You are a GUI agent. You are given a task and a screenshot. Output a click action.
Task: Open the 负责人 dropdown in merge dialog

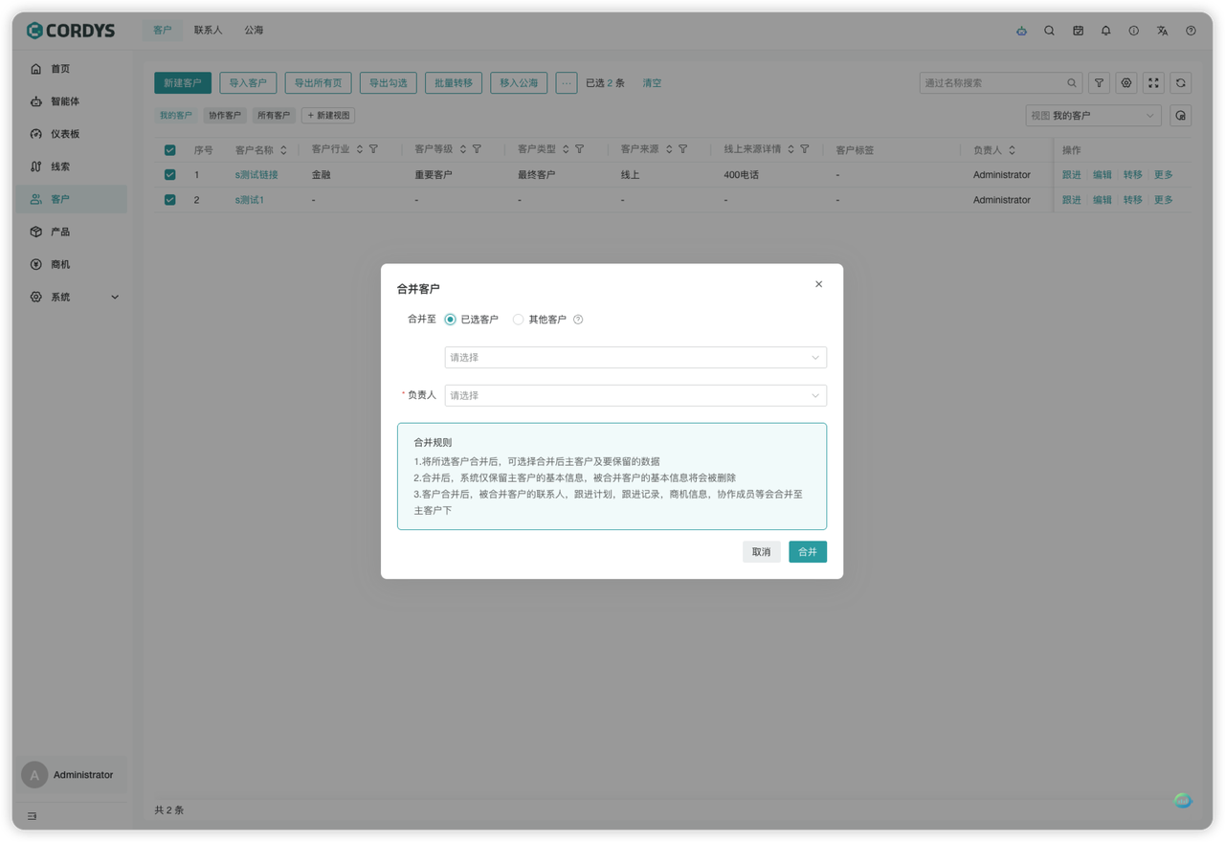tap(635, 395)
